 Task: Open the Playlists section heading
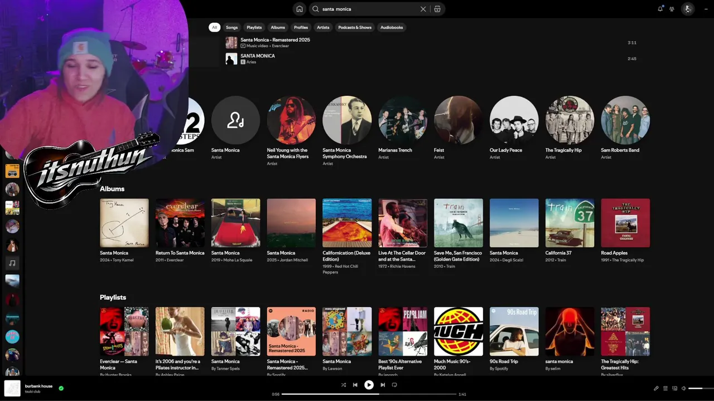click(113, 297)
